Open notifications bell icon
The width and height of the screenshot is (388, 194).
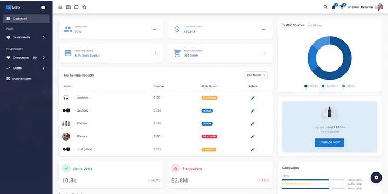[x=334, y=7]
